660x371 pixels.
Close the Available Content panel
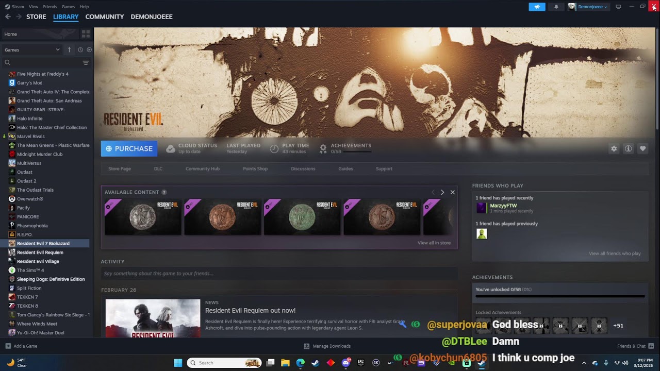point(453,192)
